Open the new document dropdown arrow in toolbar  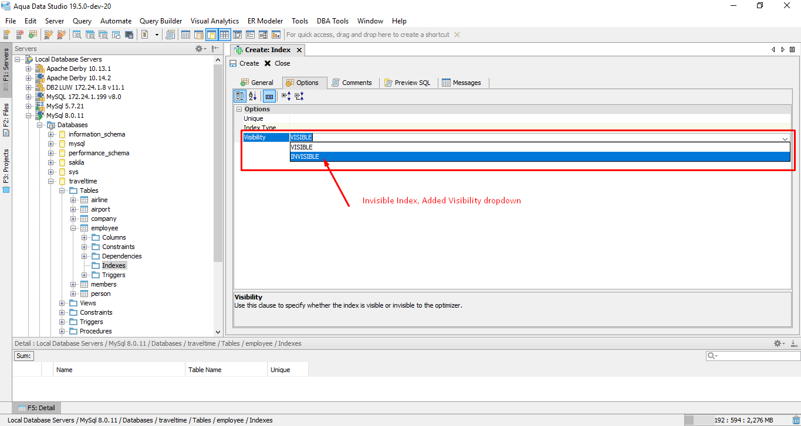pos(157,35)
